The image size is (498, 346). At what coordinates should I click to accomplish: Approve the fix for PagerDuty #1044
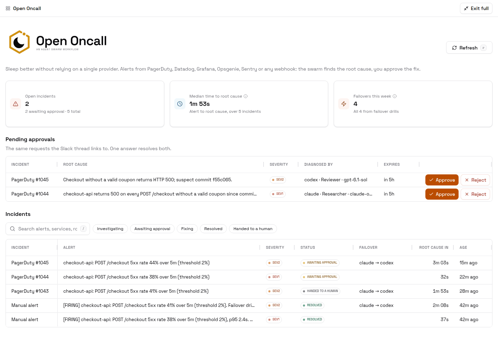tap(442, 194)
